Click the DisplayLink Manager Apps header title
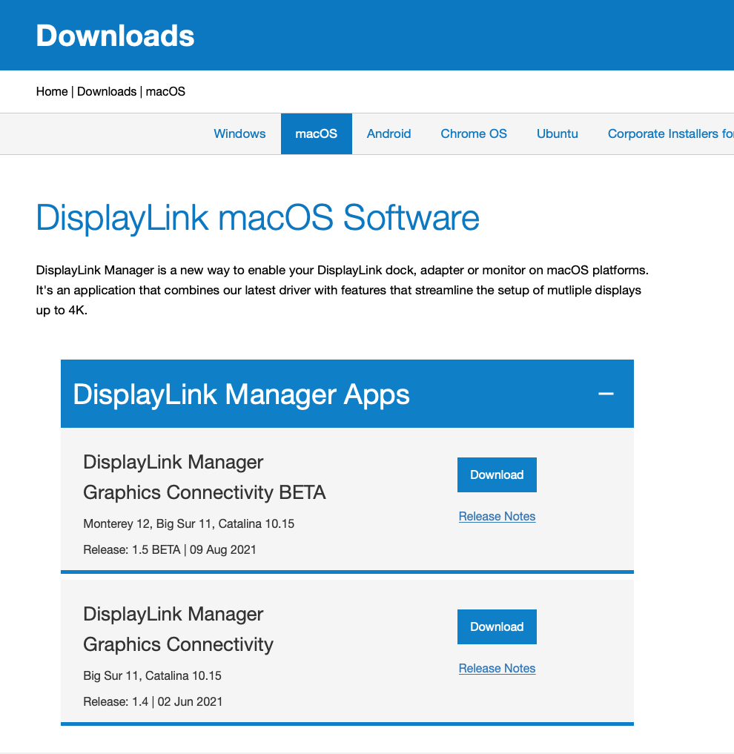This screenshot has height=754, width=734. (242, 394)
